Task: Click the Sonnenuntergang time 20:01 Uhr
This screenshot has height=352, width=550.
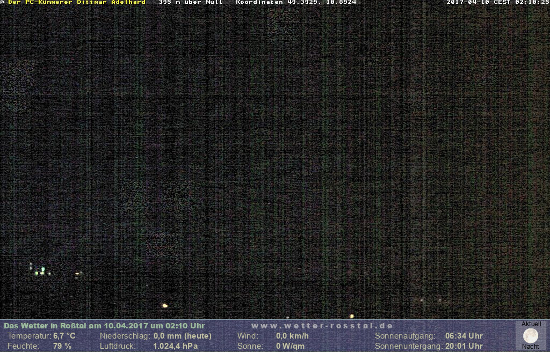Action: coord(464,346)
